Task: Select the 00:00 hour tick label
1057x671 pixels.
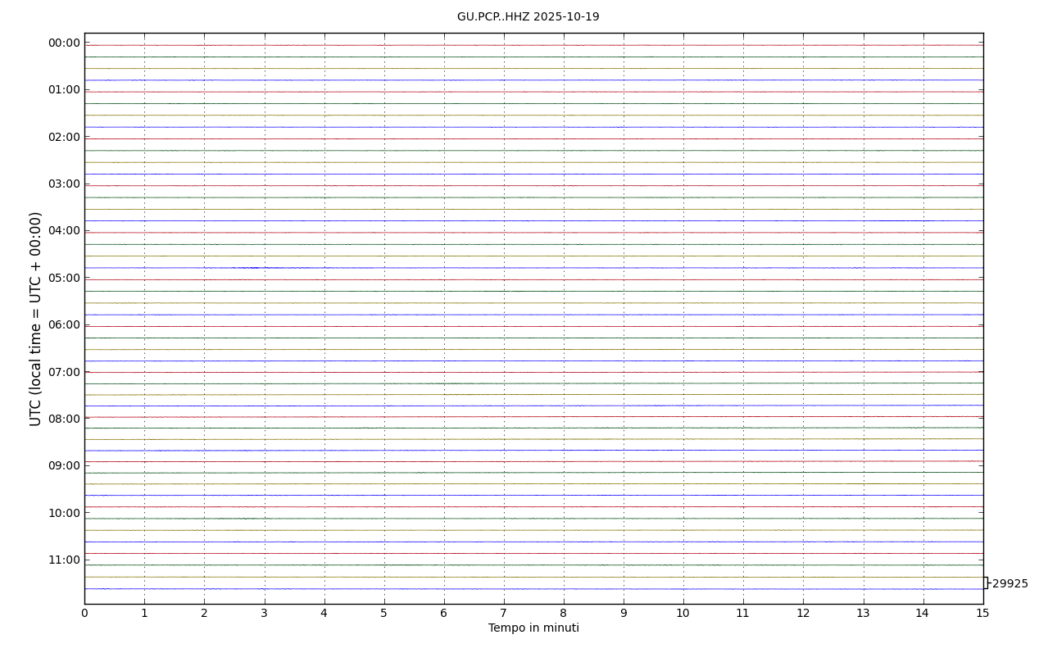Action: [x=64, y=43]
